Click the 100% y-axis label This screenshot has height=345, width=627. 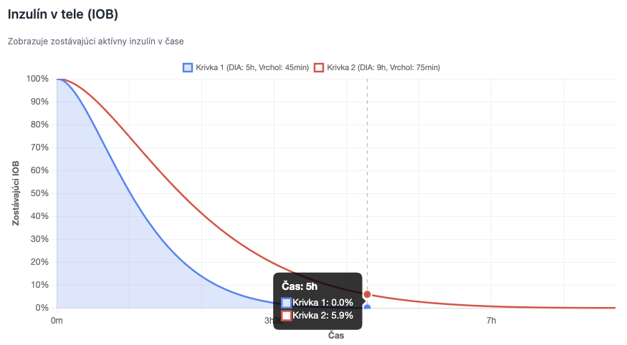[37, 79]
